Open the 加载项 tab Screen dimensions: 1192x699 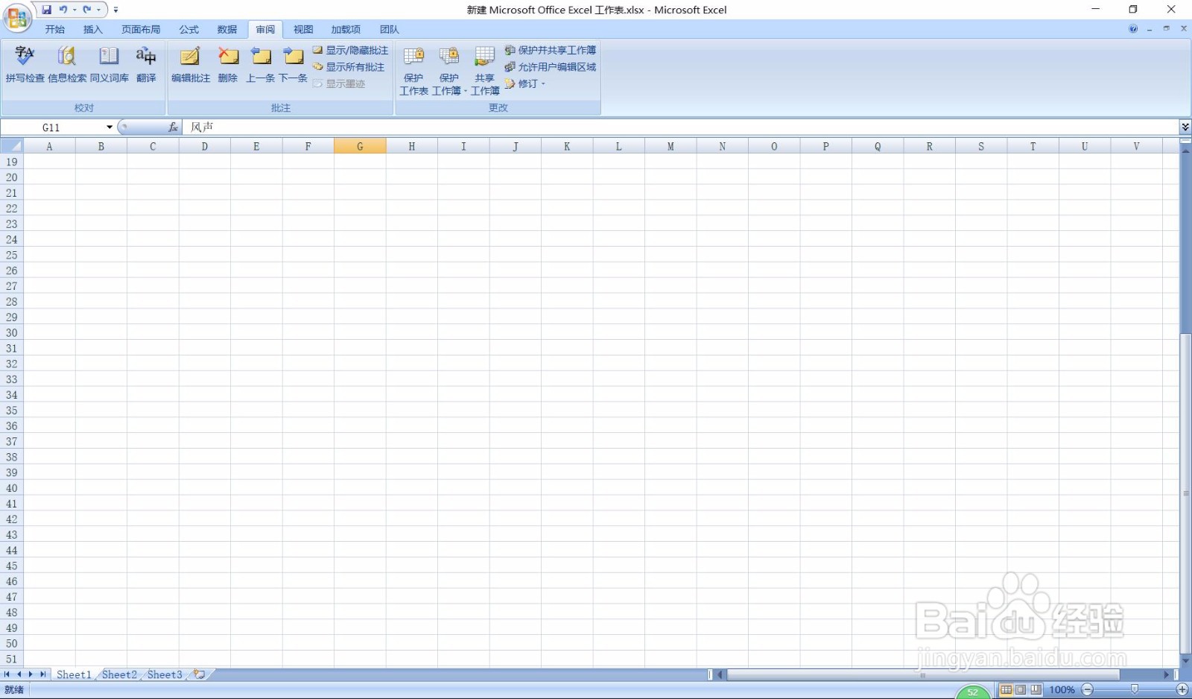[346, 30]
